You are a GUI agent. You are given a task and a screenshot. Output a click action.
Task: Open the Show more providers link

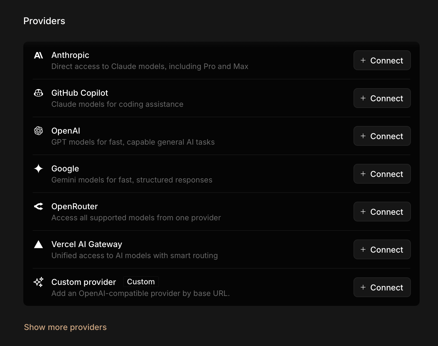[x=65, y=327]
